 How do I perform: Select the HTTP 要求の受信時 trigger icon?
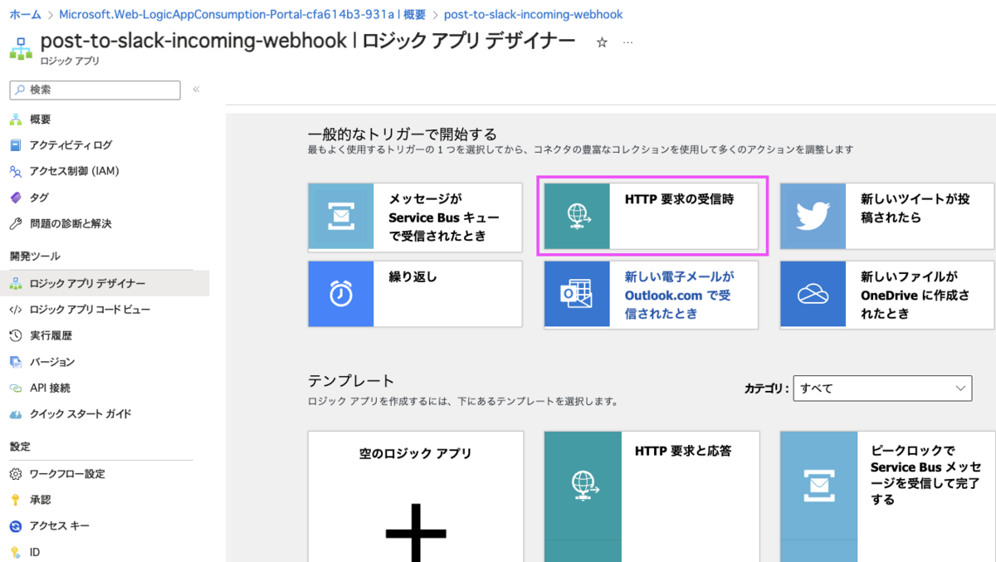pyautogui.click(x=577, y=217)
